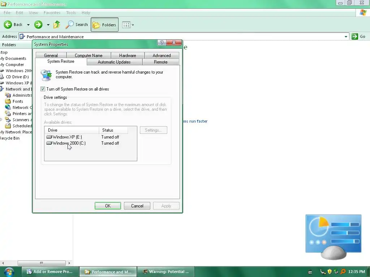Click the security shield tray icon
The width and height of the screenshot is (370, 277).
[x=330, y=272]
